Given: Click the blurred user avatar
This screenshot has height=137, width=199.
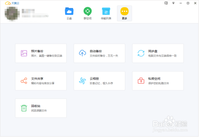Looking at the screenshot, I should [12, 14].
